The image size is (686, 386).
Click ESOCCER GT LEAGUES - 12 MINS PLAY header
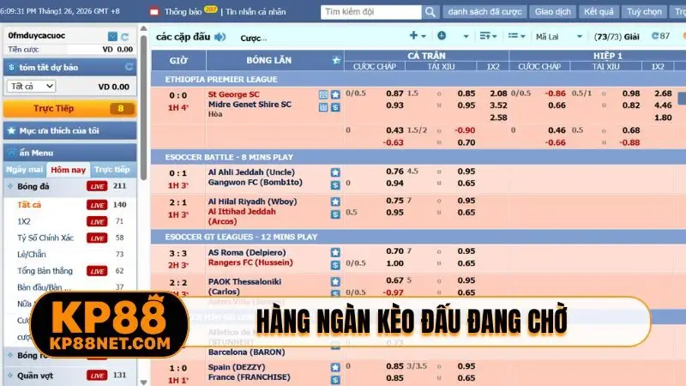coord(241,237)
